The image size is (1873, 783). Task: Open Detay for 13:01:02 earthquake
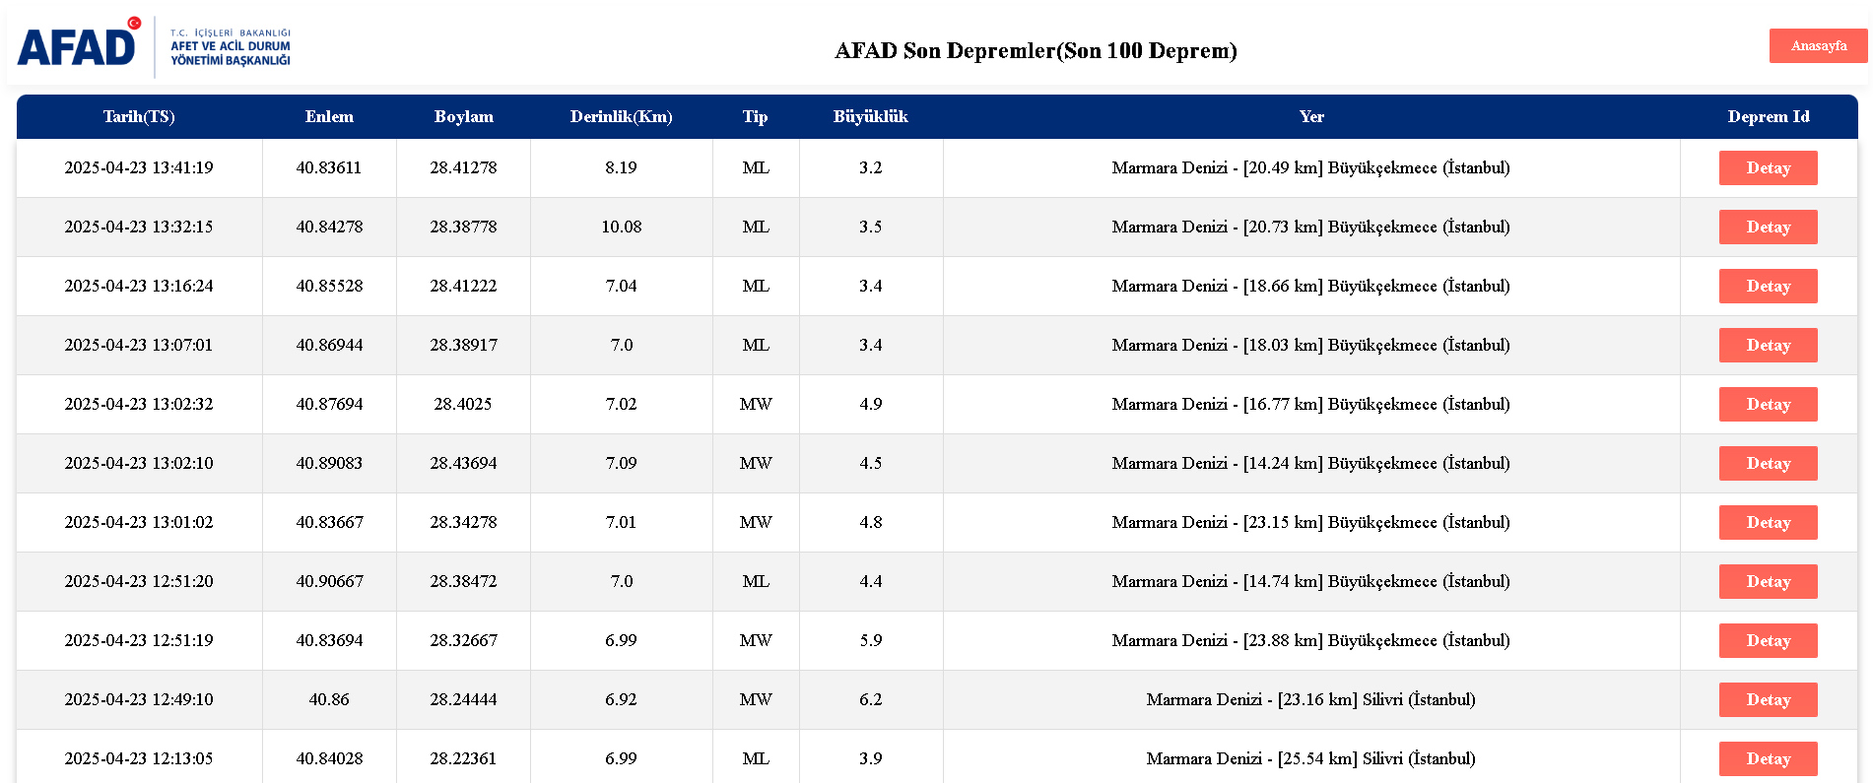[x=1768, y=523]
